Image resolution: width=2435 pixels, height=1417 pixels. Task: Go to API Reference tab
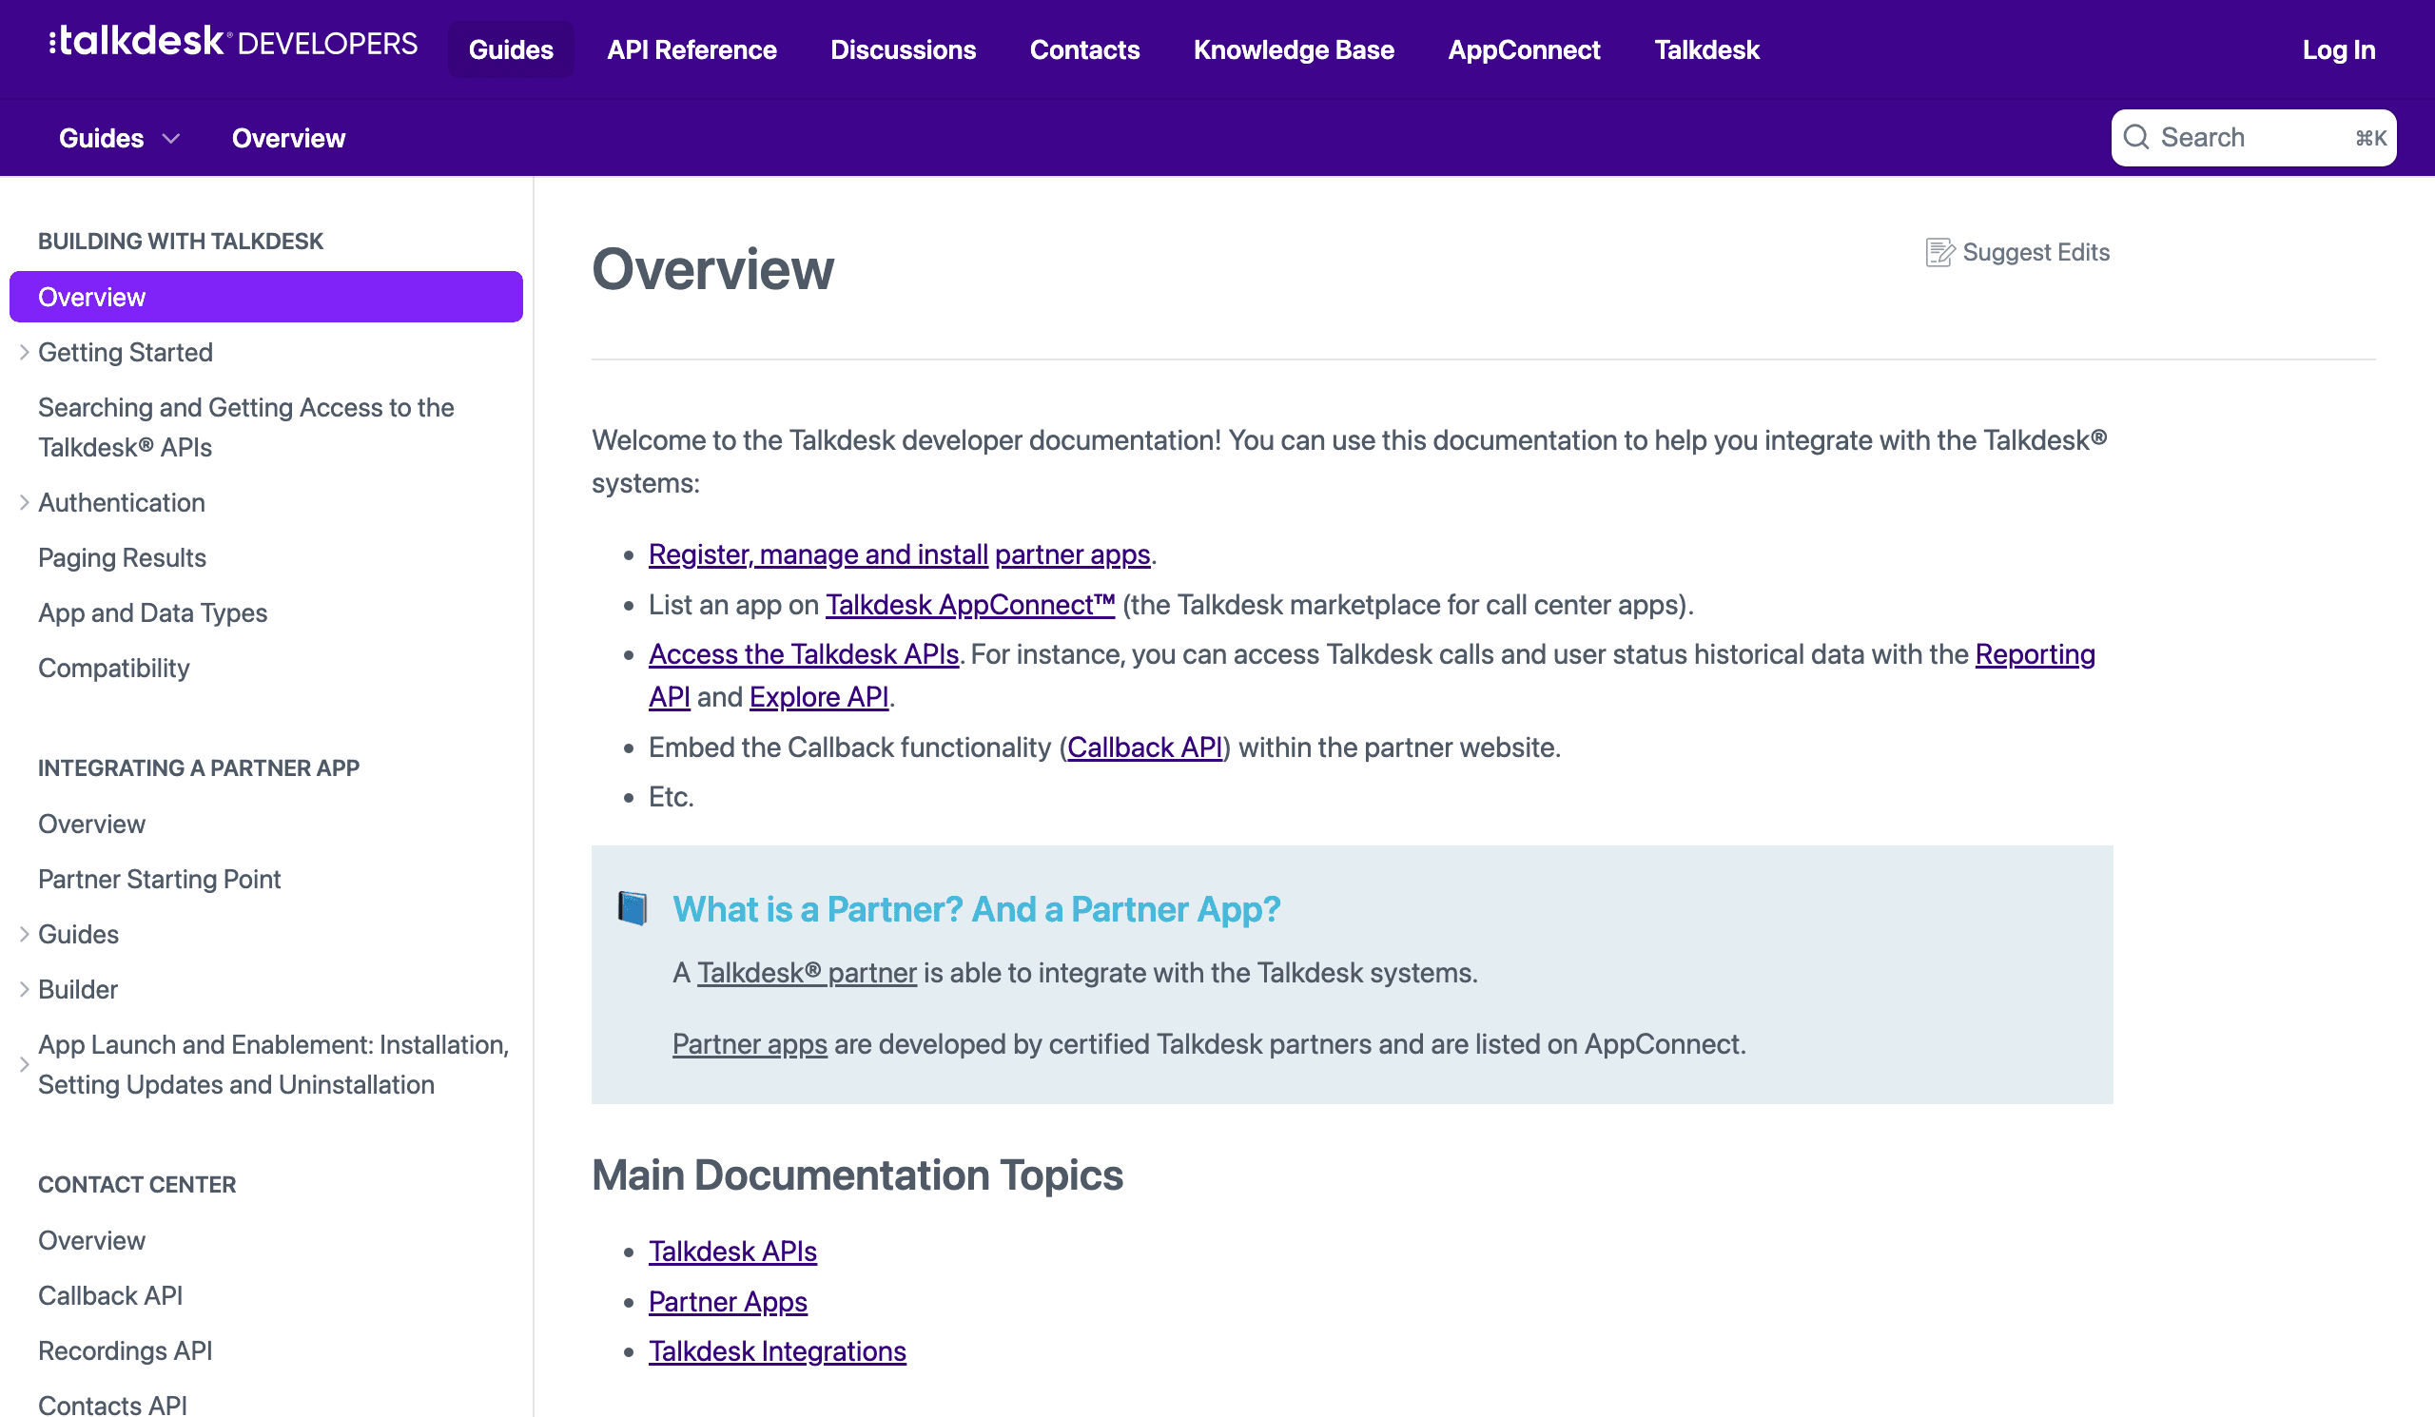pyautogui.click(x=692, y=49)
